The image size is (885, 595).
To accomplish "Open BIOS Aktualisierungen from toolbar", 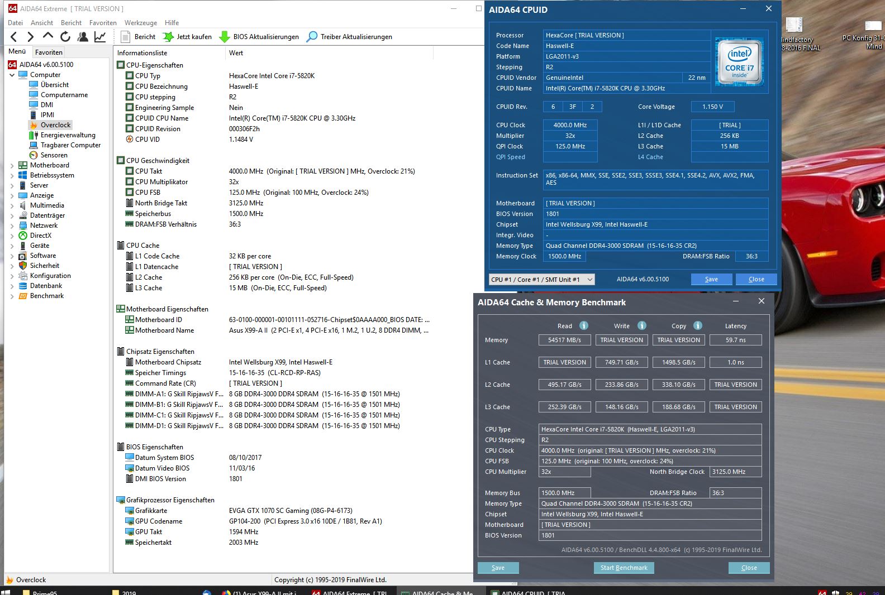I will 259,37.
